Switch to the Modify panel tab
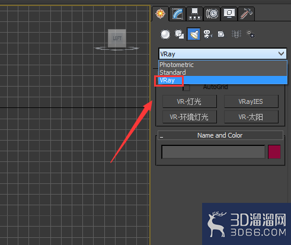This screenshot has width=291, height=245. pyautogui.click(x=177, y=14)
